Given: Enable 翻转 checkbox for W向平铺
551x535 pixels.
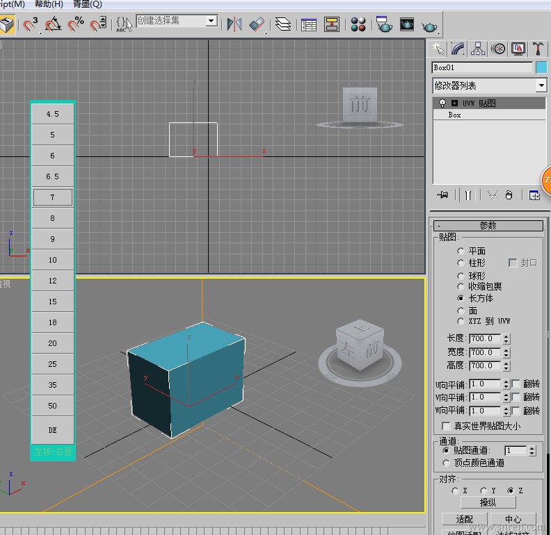Looking at the screenshot, I should tap(516, 411).
